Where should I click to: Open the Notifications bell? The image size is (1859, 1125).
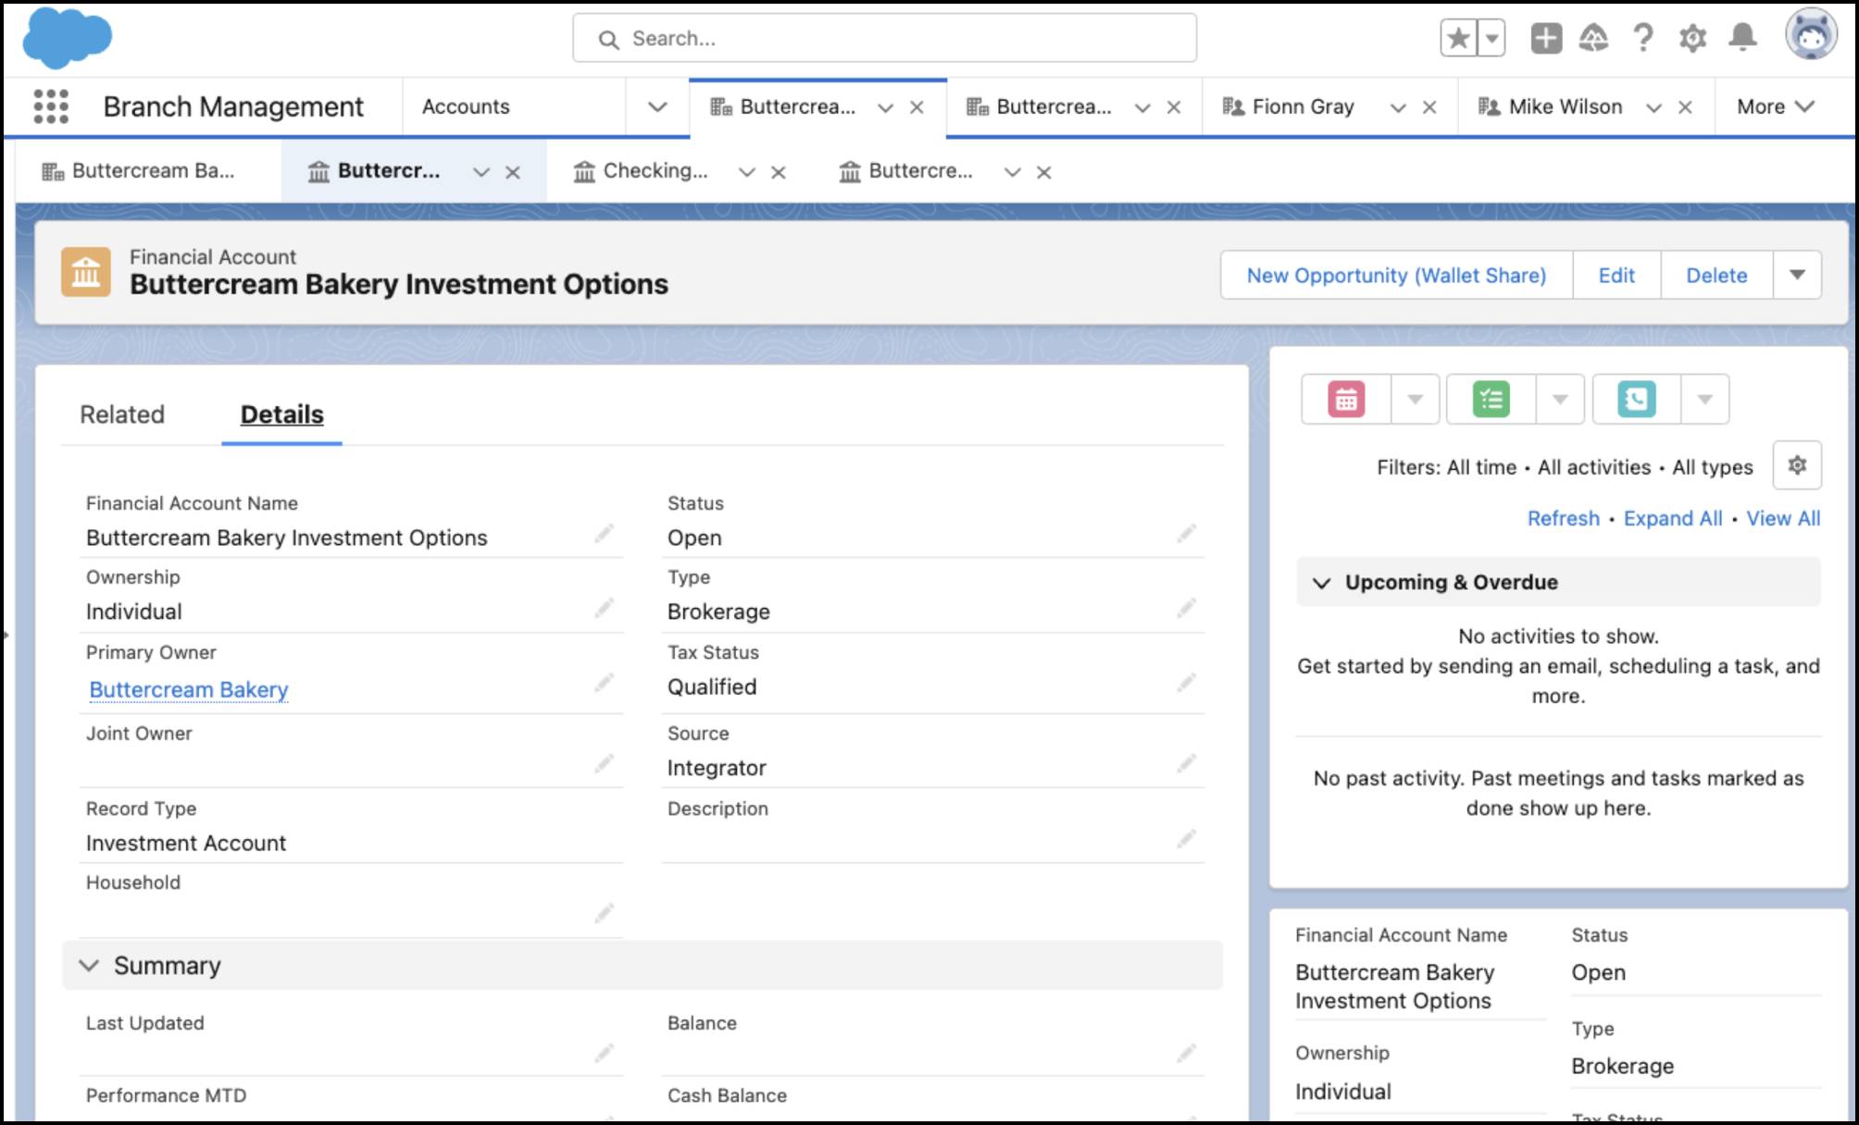(x=1742, y=38)
